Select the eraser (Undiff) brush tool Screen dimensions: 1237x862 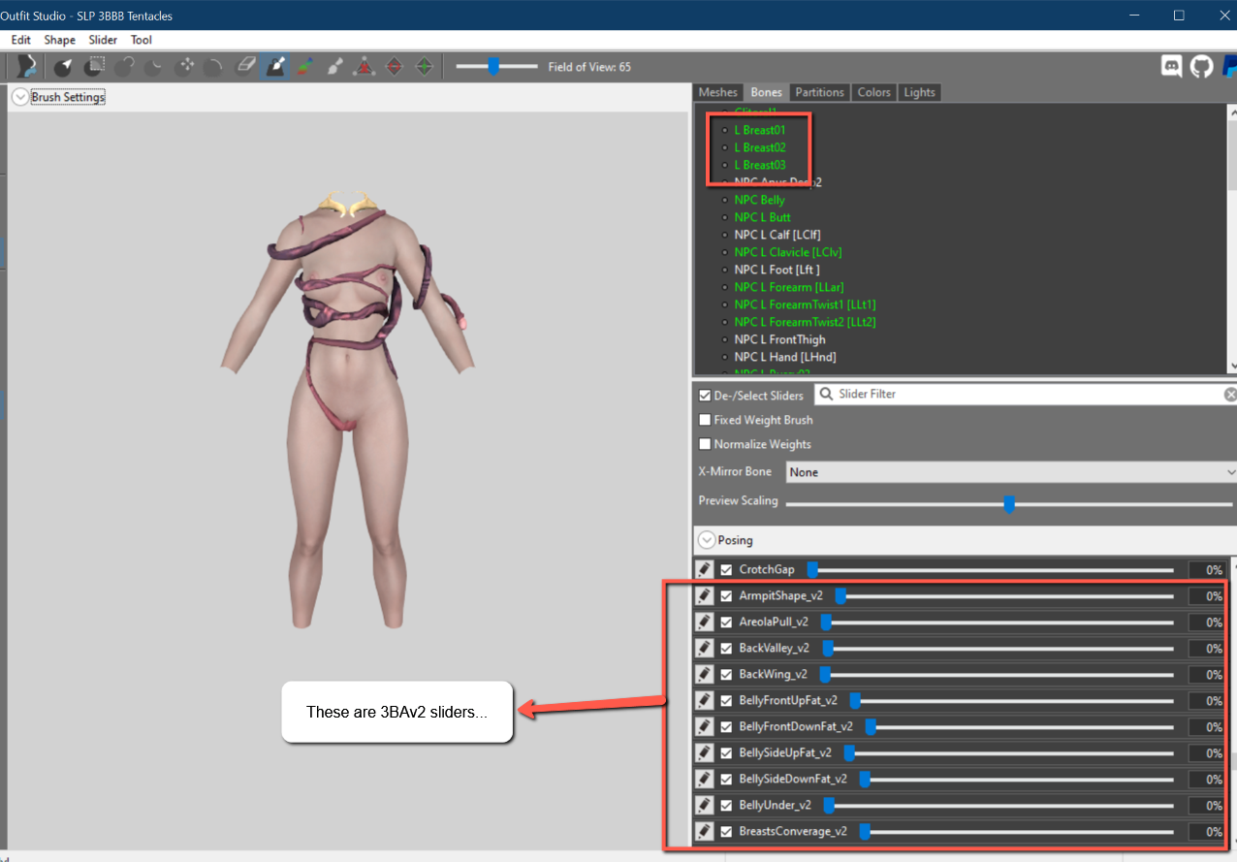(245, 67)
